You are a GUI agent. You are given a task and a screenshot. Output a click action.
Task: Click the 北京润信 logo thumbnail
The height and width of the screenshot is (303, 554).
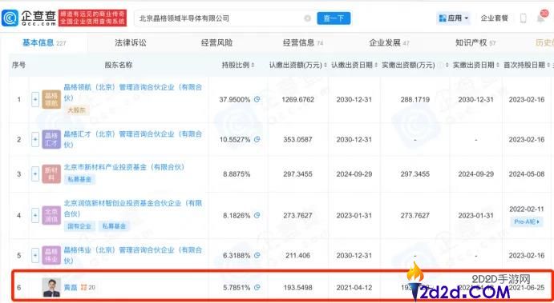tap(51, 215)
